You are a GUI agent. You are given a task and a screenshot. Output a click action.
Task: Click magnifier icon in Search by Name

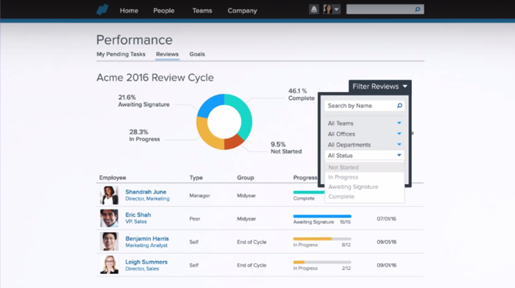(399, 106)
